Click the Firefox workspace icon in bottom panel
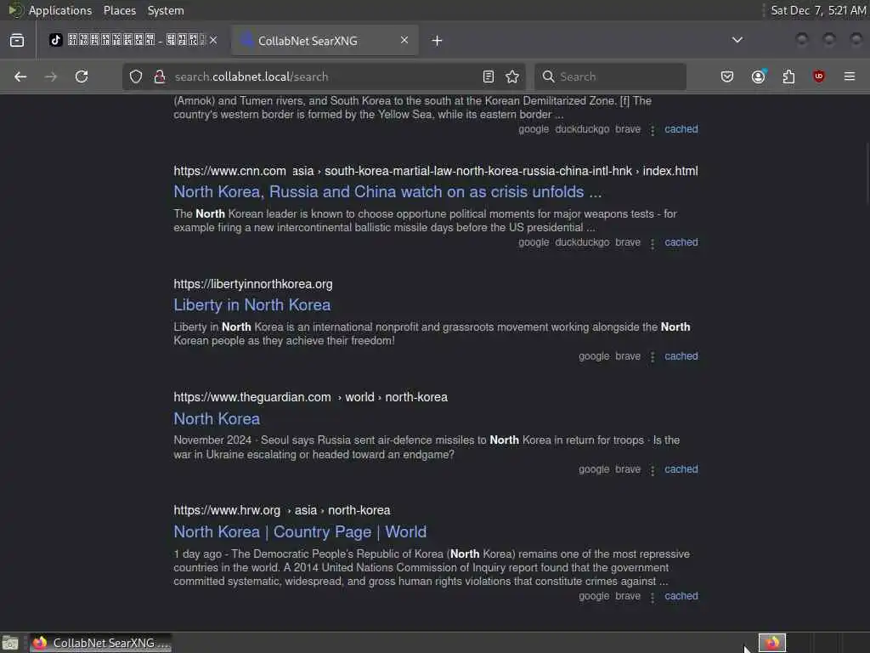The width and height of the screenshot is (870, 653). (x=772, y=643)
